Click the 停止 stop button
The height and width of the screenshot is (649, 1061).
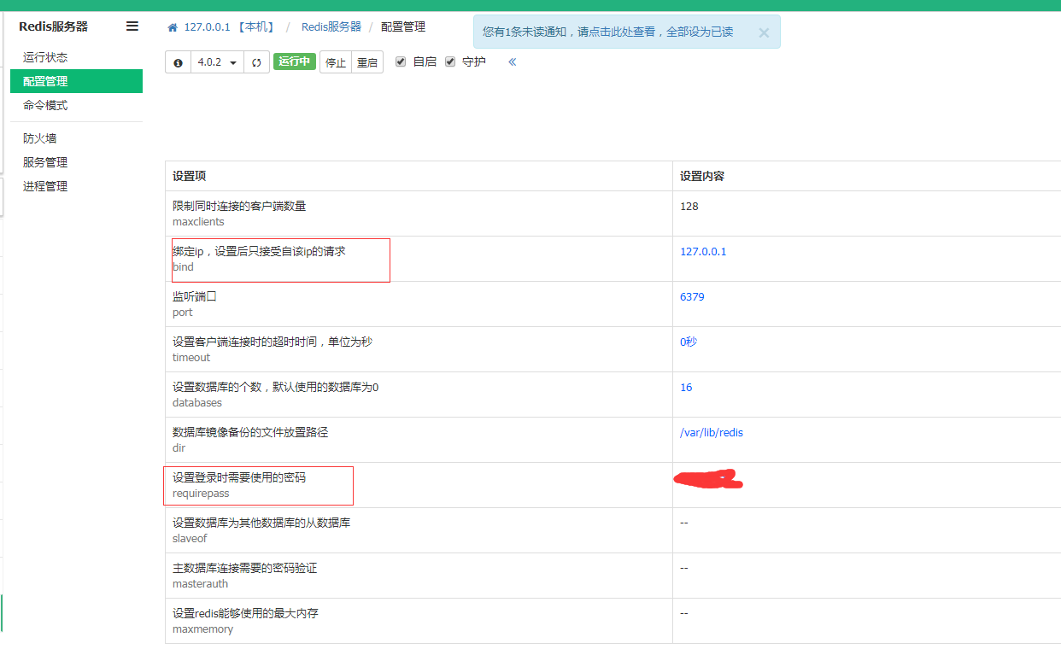point(336,62)
